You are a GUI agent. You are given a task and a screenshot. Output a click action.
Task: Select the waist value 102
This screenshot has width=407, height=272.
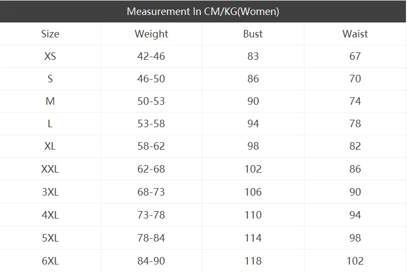click(355, 261)
